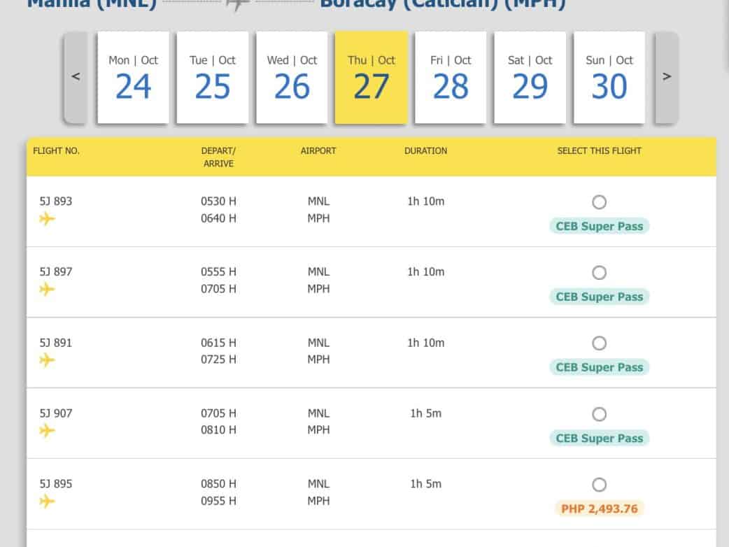Viewport: 729px width, 547px height.
Task: Click CEB Super Pass badge for flight 5J 893
Action: [x=599, y=226]
